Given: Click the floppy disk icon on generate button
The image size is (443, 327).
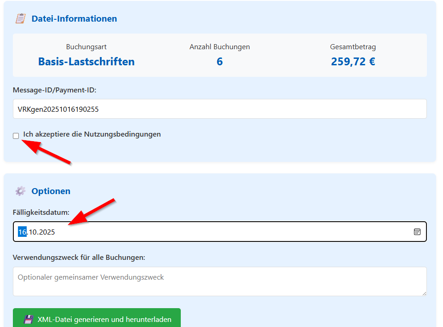Looking at the screenshot, I should (29, 319).
